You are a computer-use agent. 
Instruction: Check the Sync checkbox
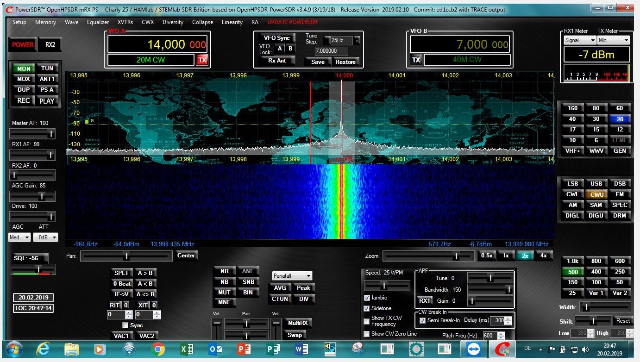(x=125, y=325)
